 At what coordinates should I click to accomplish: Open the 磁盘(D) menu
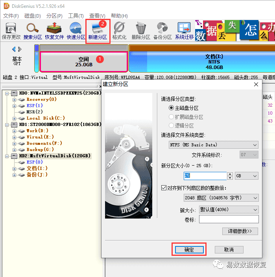(x=32, y=16)
